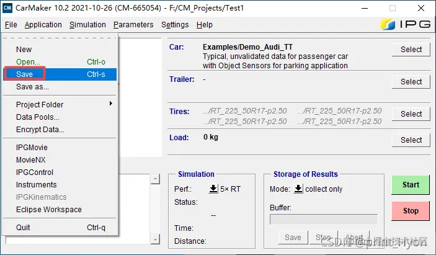Open the Settings menu

[x=175, y=25]
